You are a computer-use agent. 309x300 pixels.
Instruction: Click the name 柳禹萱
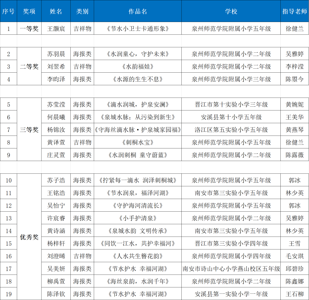[56, 281]
